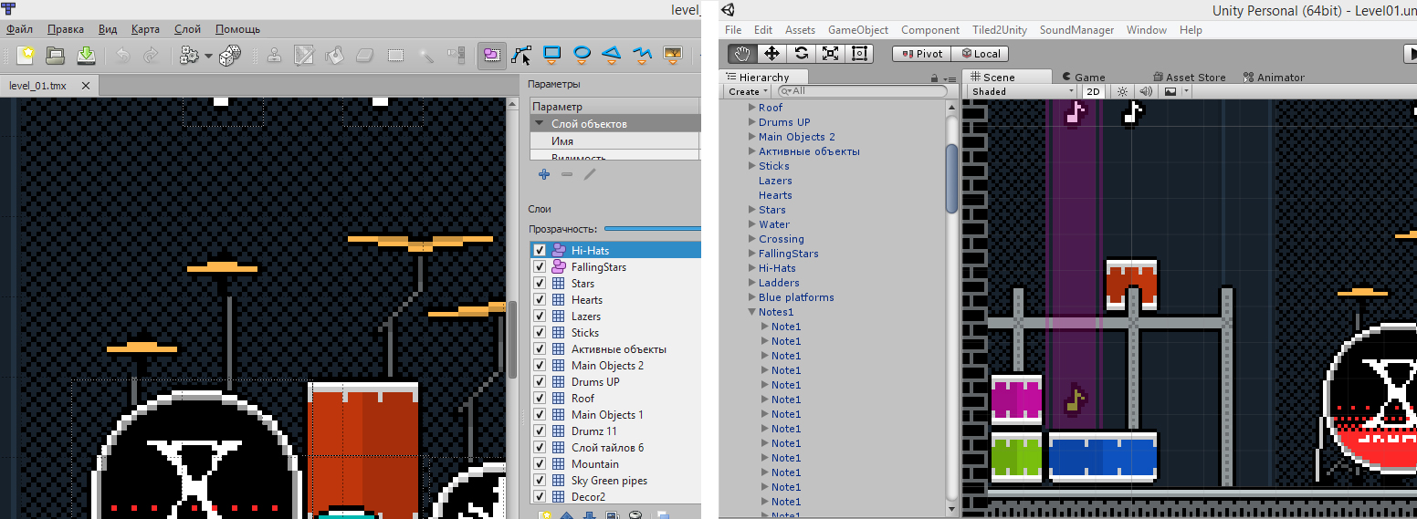Toggle the 2D view button in Unity Scene

coord(1093,91)
